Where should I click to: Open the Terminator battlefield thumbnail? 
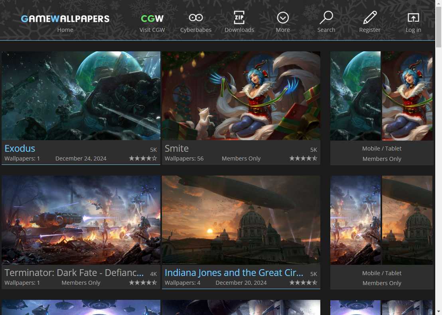coord(81,220)
